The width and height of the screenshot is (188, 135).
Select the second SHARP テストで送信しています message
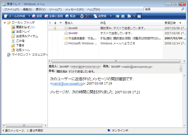[117, 33]
